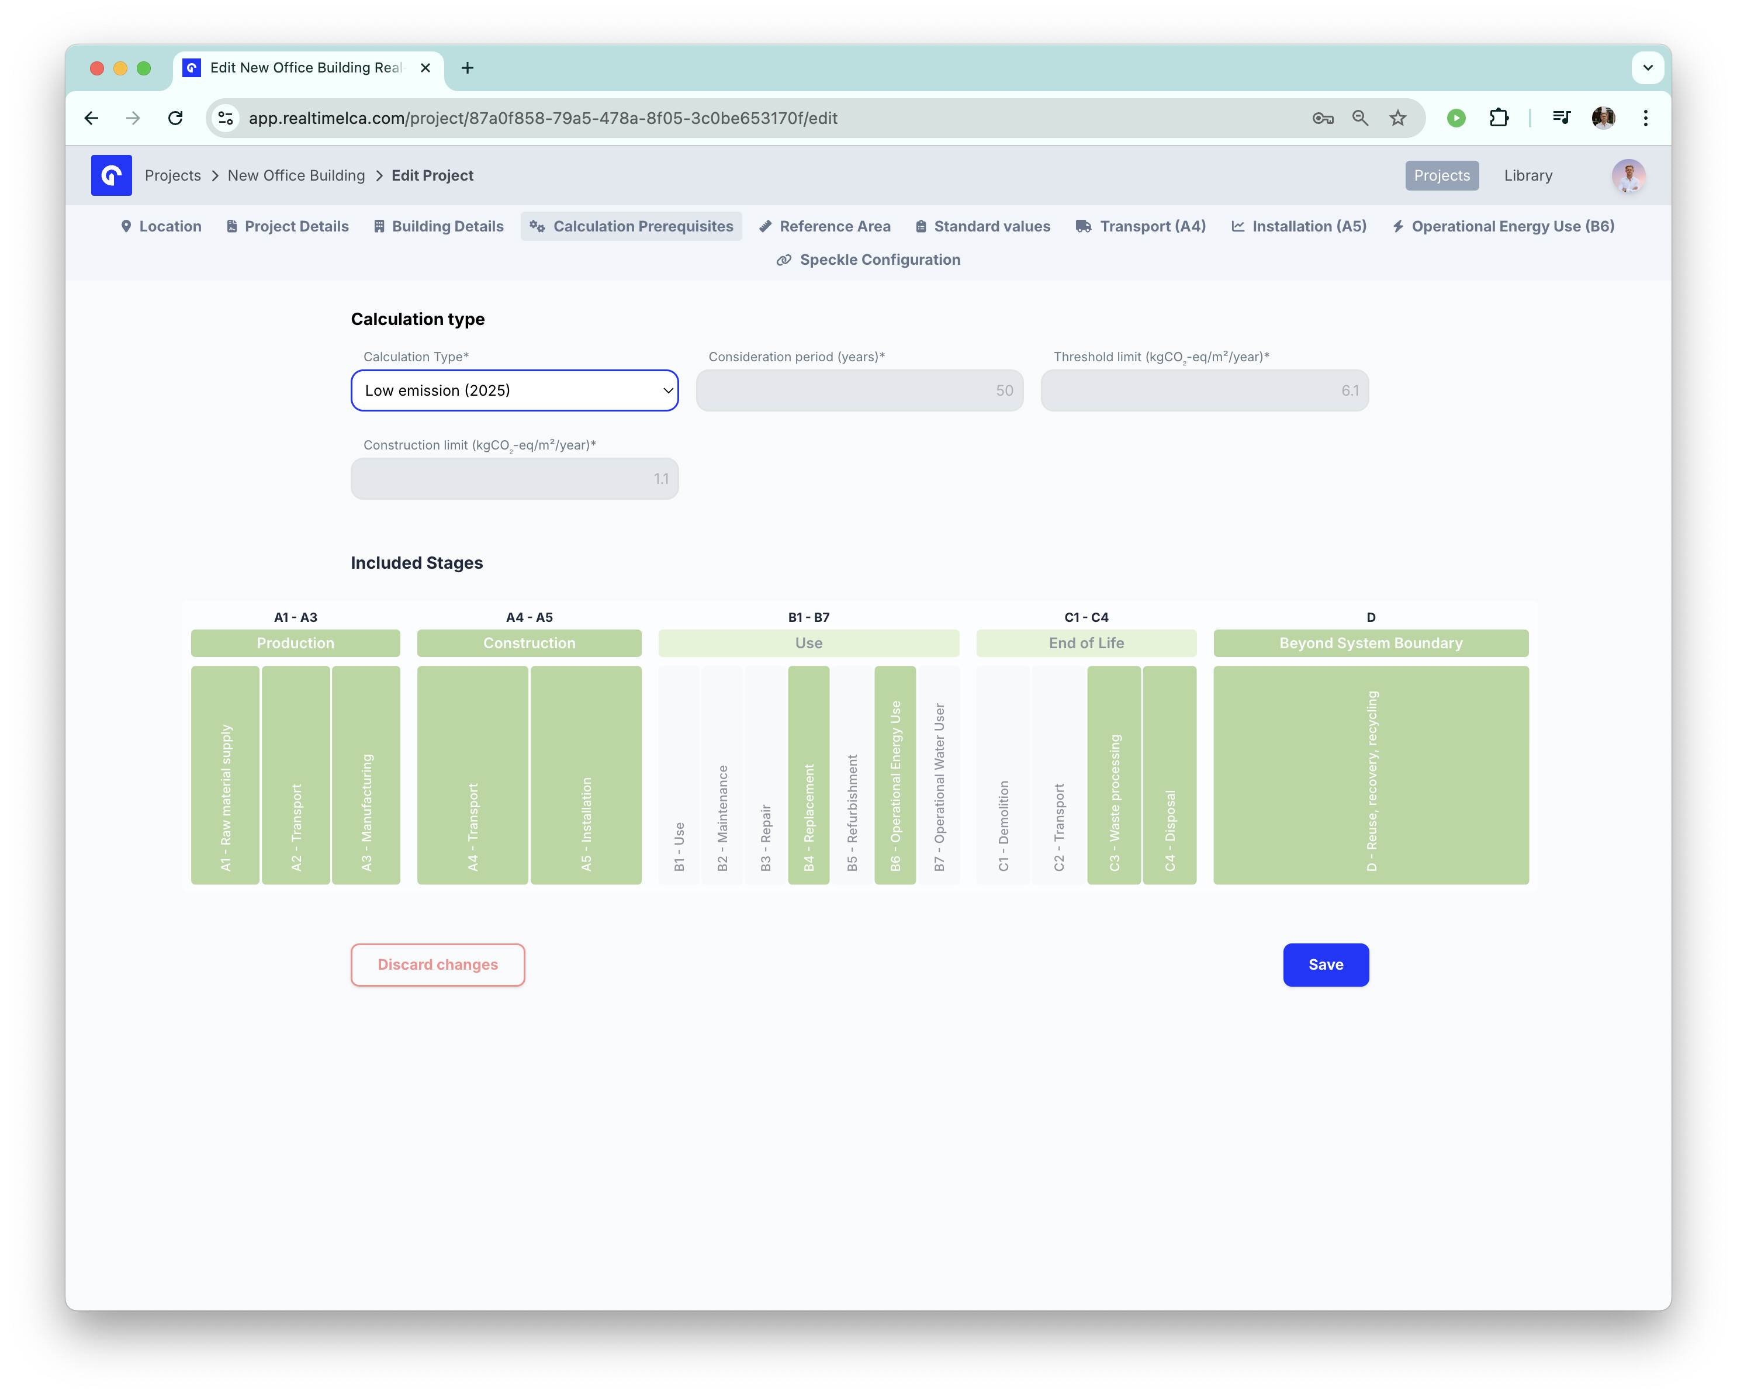Expand the tab list chevron in Chrome
The height and width of the screenshot is (1397, 1737).
pos(1647,68)
